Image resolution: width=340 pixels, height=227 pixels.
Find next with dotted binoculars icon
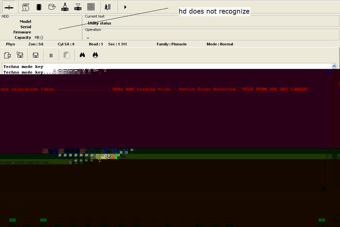pyautogui.click(x=95, y=55)
